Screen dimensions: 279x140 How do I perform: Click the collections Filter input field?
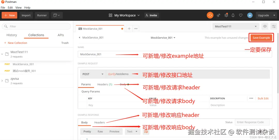click(36, 26)
